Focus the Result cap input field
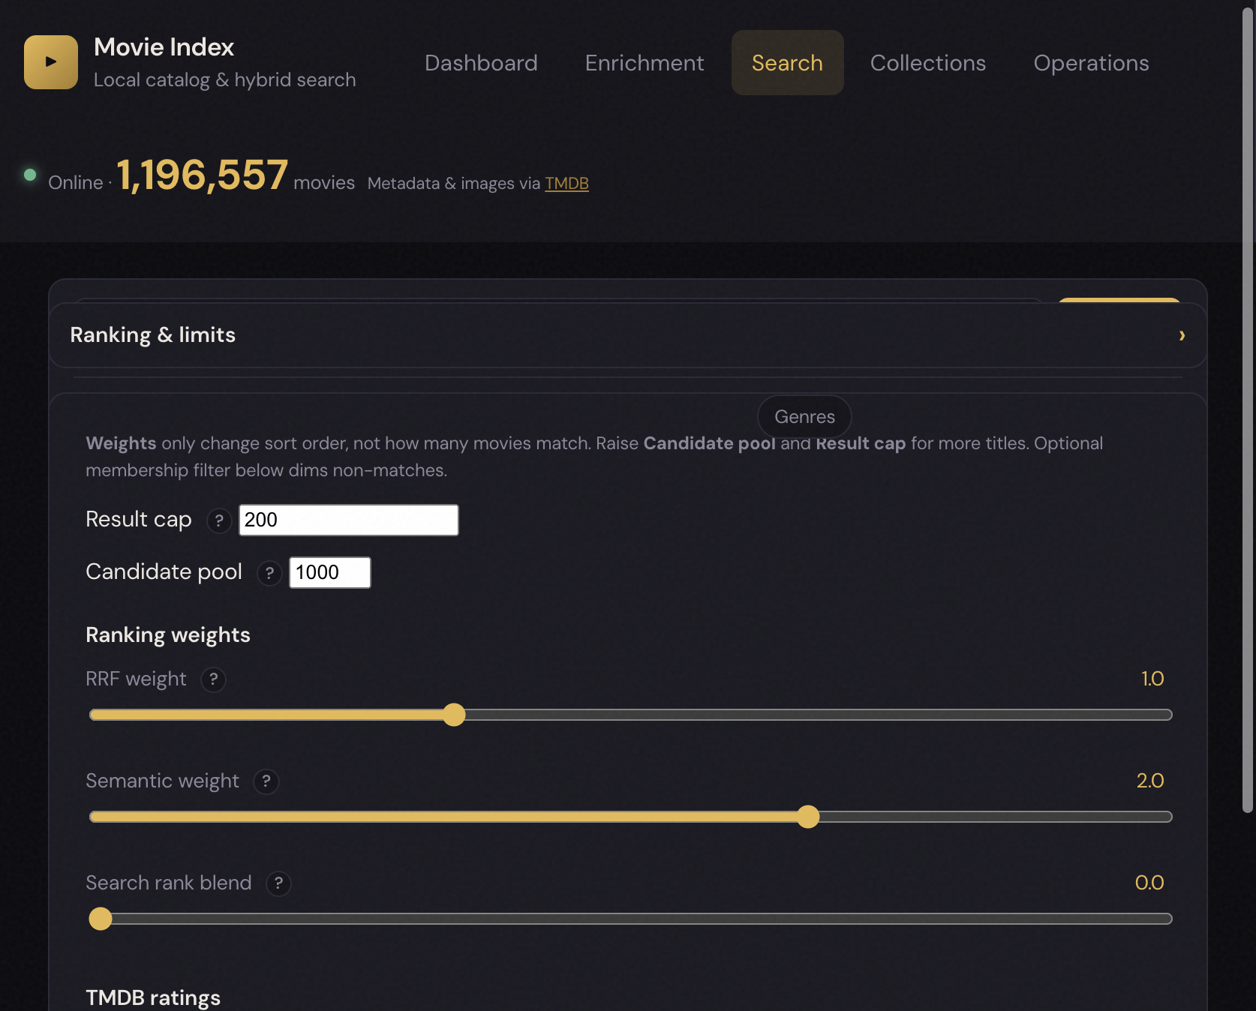The height and width of the screenshot is (1011, 1256). click(349, 520)
